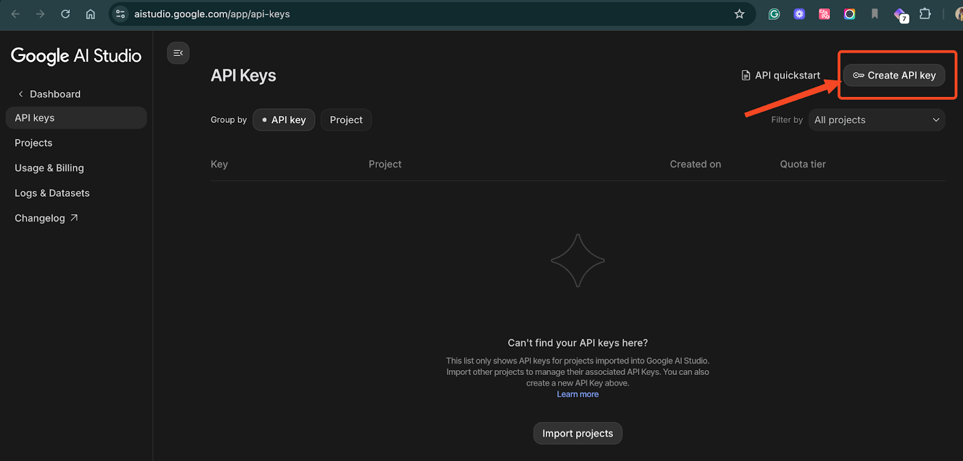Select API keys in the sidebar
Image resolution: width=963 pixels, height=461 pixels.
[76, 118]
